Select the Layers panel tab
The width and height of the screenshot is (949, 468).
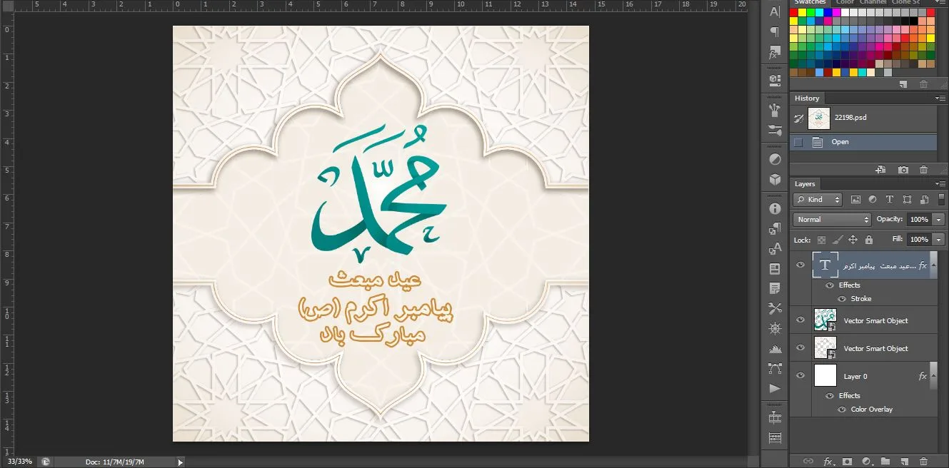coord(805,184)
